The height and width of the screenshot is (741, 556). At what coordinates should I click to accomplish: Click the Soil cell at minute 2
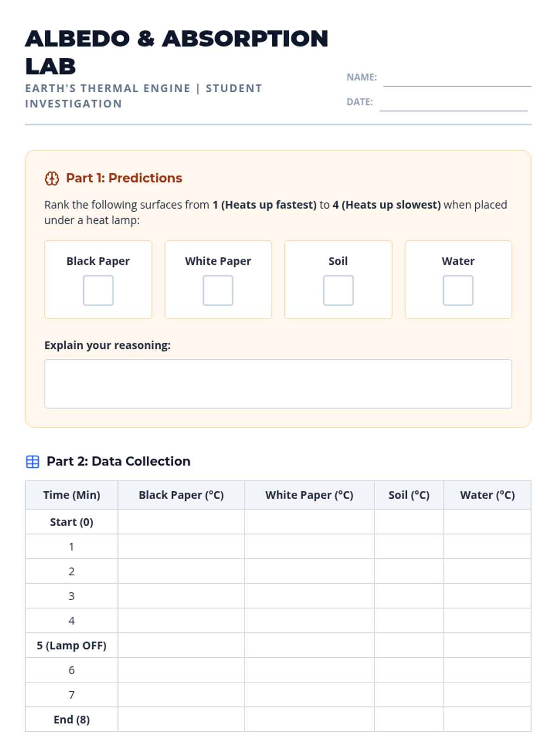(x=409, y=571)
